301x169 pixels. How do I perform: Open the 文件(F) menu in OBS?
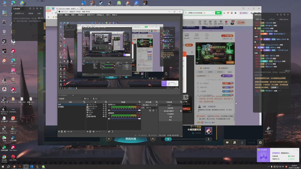click(61, 15)
